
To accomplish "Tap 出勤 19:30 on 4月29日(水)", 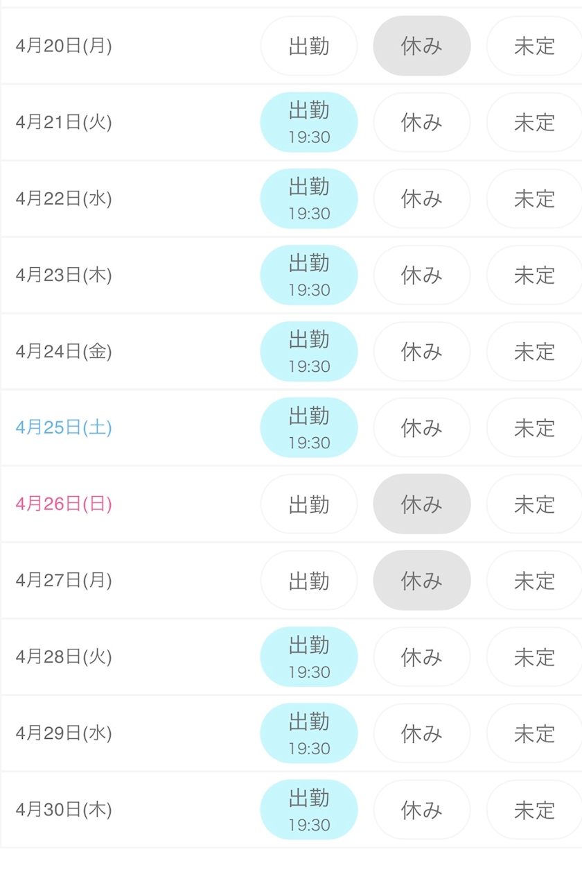I will (x=309, y=733).
